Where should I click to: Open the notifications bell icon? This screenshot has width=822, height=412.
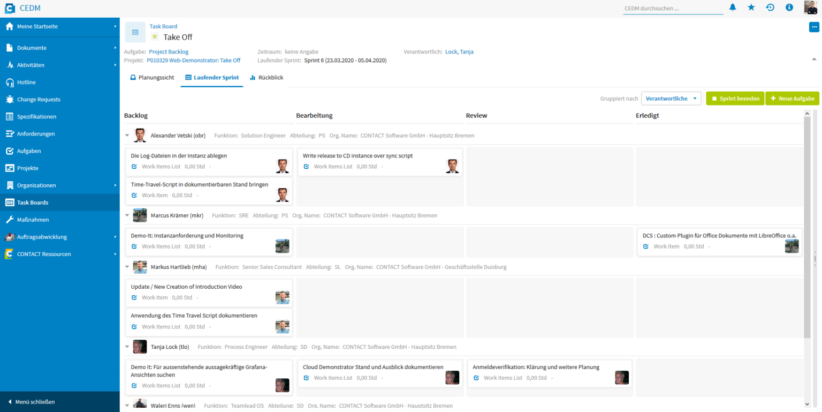tap(733, 8)
